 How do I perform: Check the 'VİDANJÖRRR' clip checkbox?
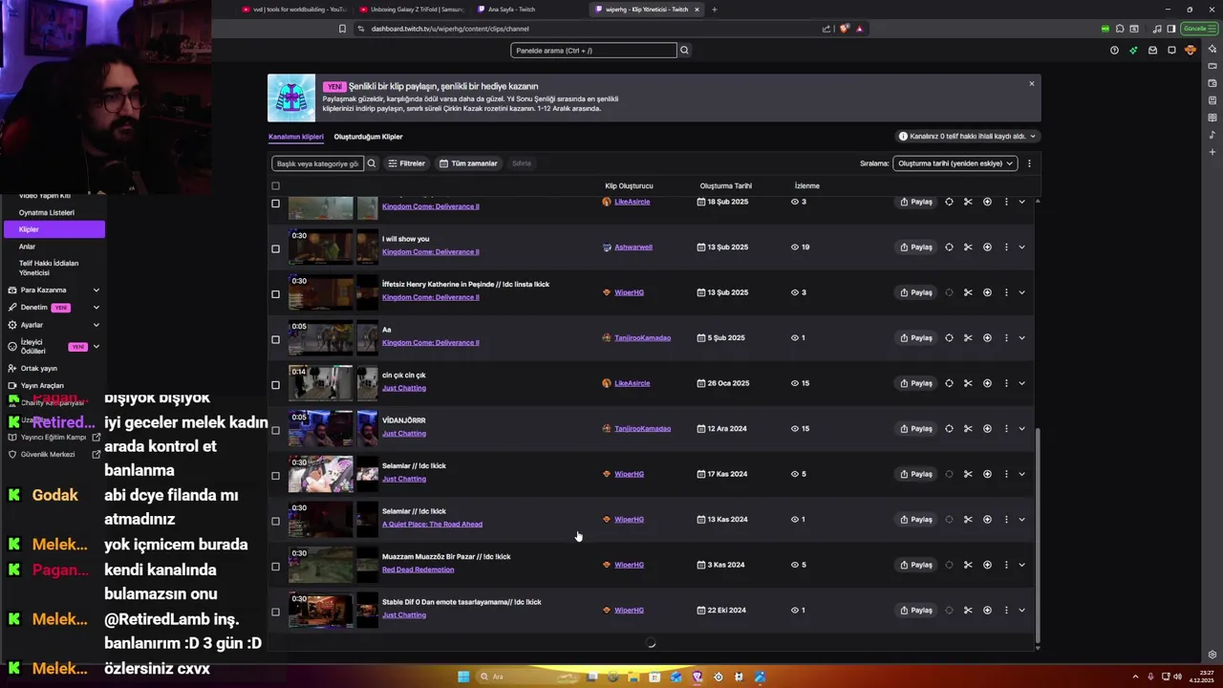(x=275, y=430)
